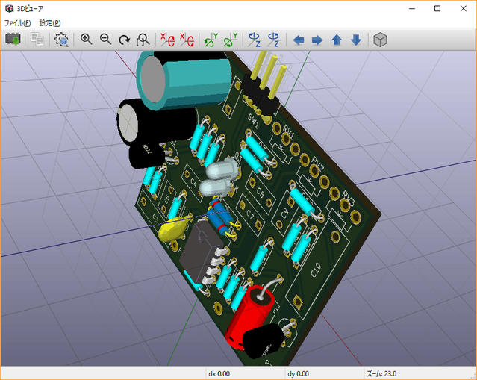Image resolution: width=477 pixels, height=380 pixels.
Task: Rotate Z clockwise icon
Action: pos(255,40)
